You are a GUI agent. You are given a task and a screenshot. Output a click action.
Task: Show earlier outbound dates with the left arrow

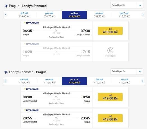6,15
